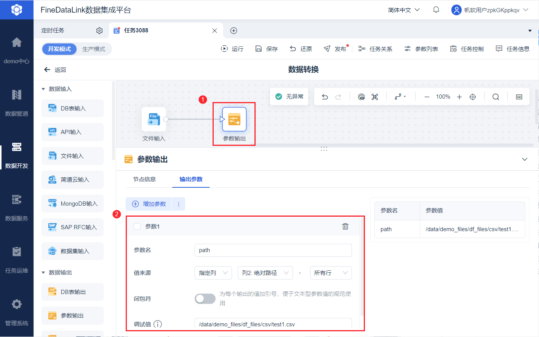
Task: Click the API输入 node item
Action: pyautogui.click(x=72, y=132)
